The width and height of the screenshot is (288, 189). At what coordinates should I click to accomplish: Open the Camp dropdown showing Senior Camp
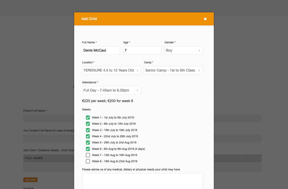(x=173, y=70)
